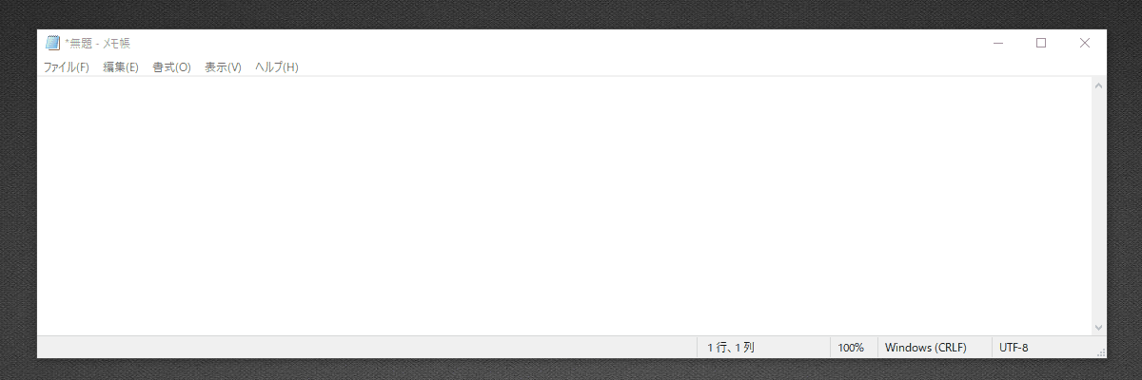The height and width of the screenshot is (380, 1142).
Task: Click the empty left part of the status bar
Action: click(x=366, y=348)
